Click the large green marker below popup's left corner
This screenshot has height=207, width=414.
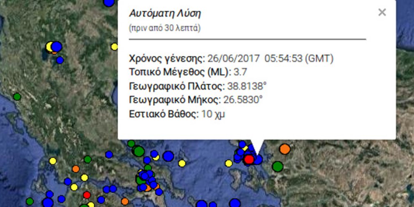coord(139,151)
